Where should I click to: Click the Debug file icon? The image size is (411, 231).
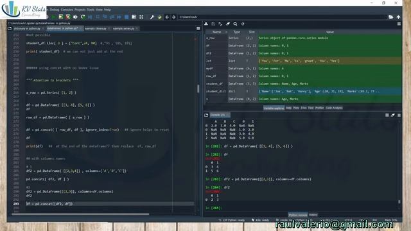pyautogui.click(x=90, y=17)
